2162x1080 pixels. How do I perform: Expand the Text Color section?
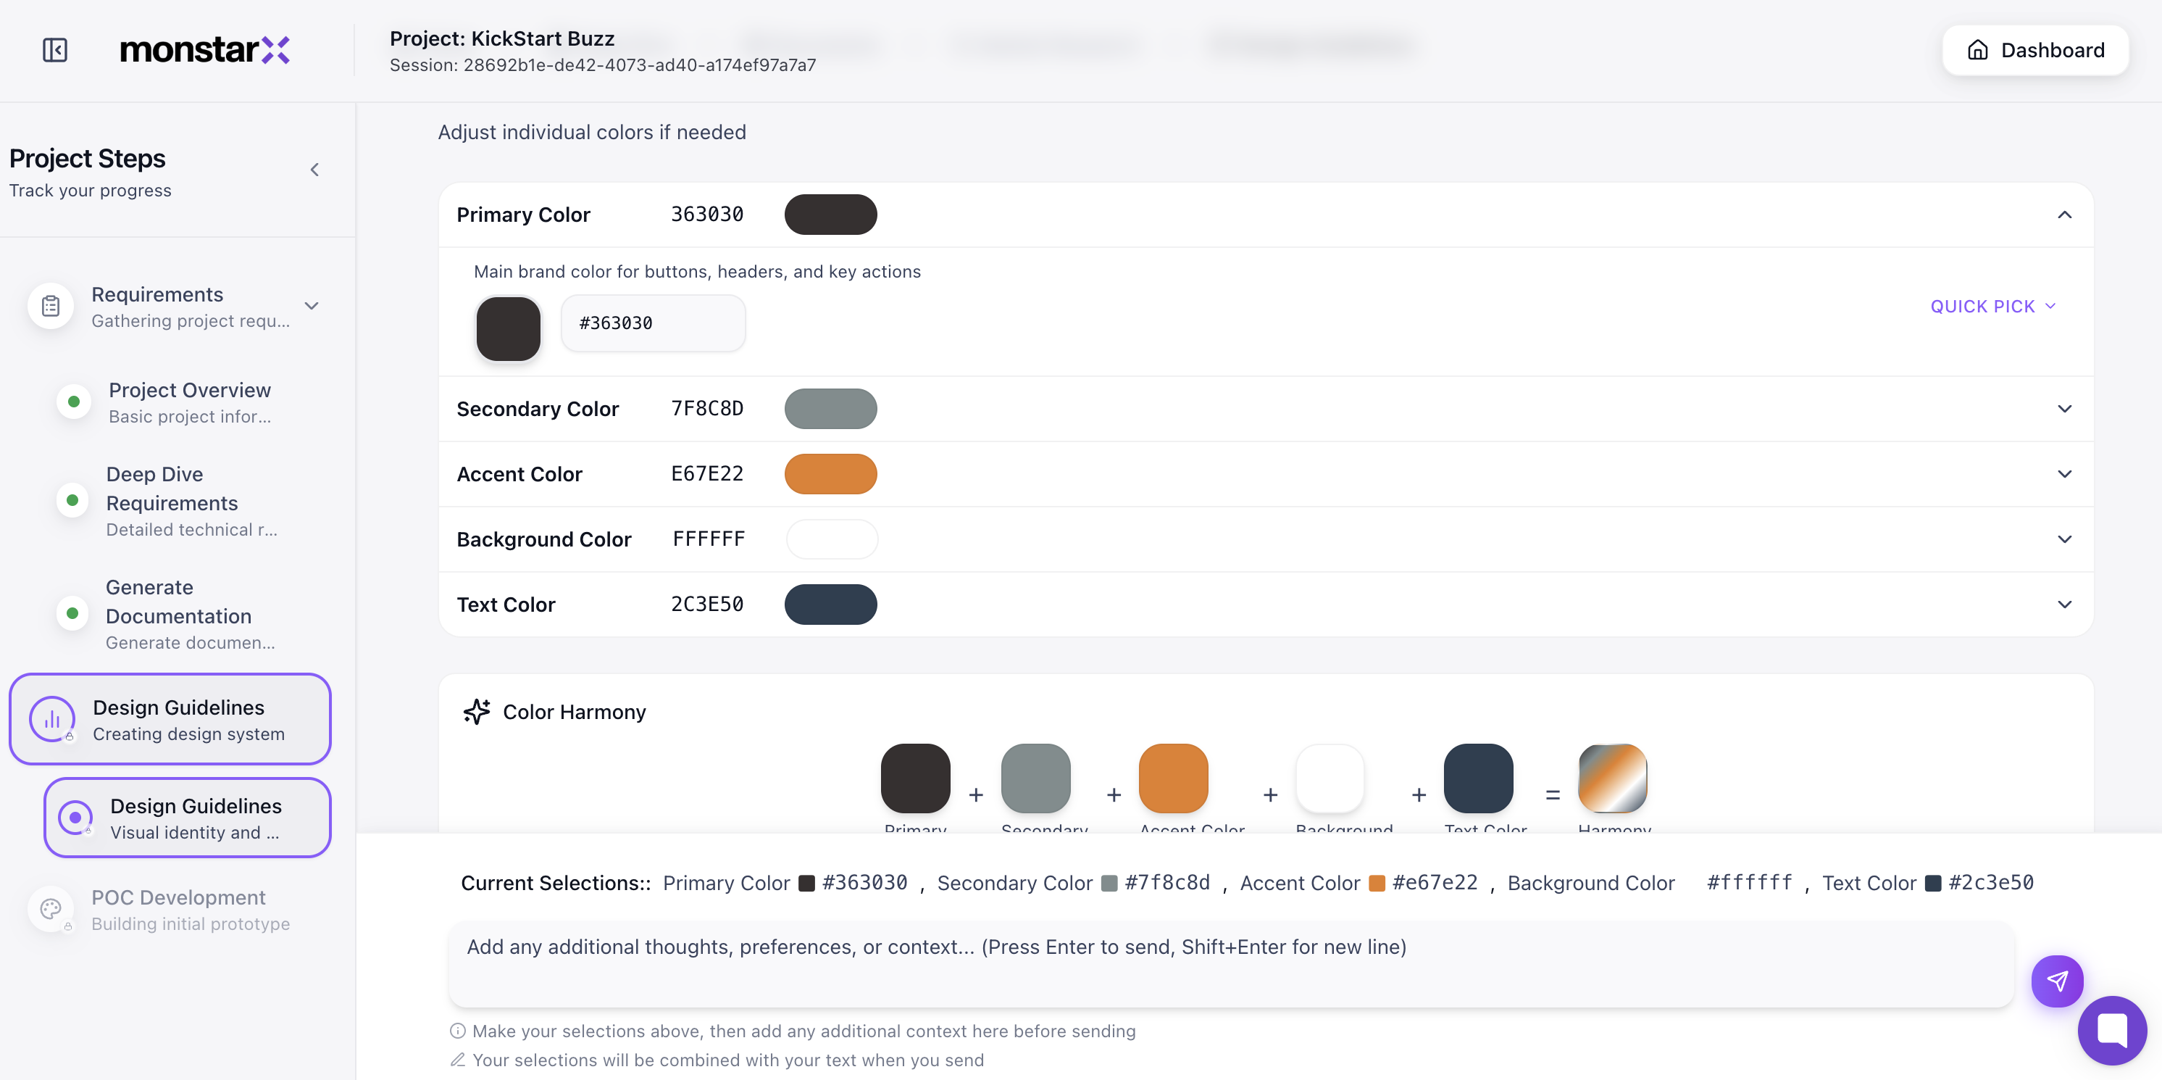coord(2066,604)
